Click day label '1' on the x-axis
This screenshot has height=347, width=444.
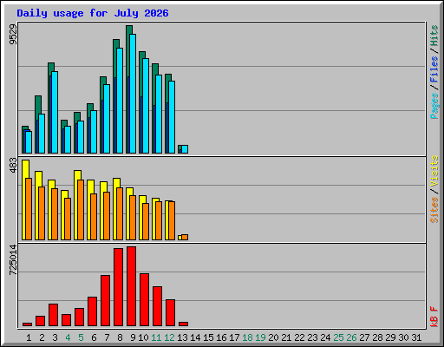(x=29, y=337)
